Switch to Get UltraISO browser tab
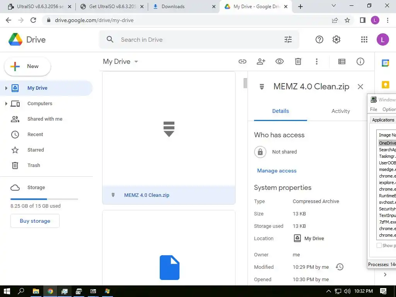 (112, 7)
